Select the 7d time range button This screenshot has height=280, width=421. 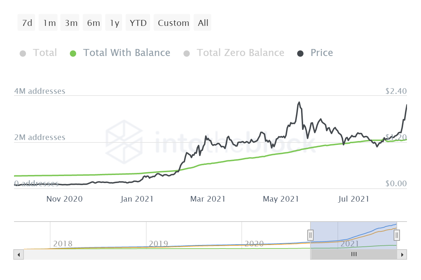click(x=27, y=23)
